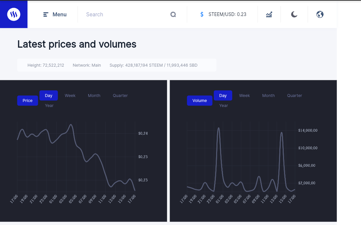Select Quarter tab on Volume chart
The width and height of the screenshot is (361, 225).
[x=294, y=96]
